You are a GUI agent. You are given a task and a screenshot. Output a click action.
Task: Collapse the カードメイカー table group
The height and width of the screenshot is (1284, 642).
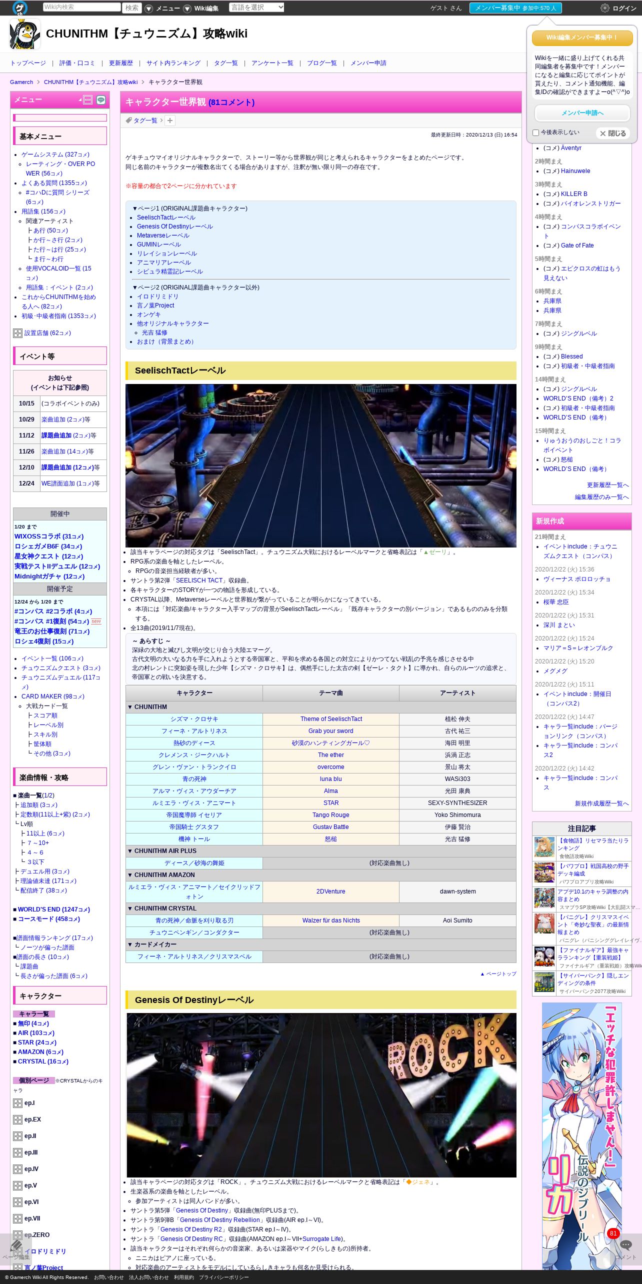click(x=321, y=944)
